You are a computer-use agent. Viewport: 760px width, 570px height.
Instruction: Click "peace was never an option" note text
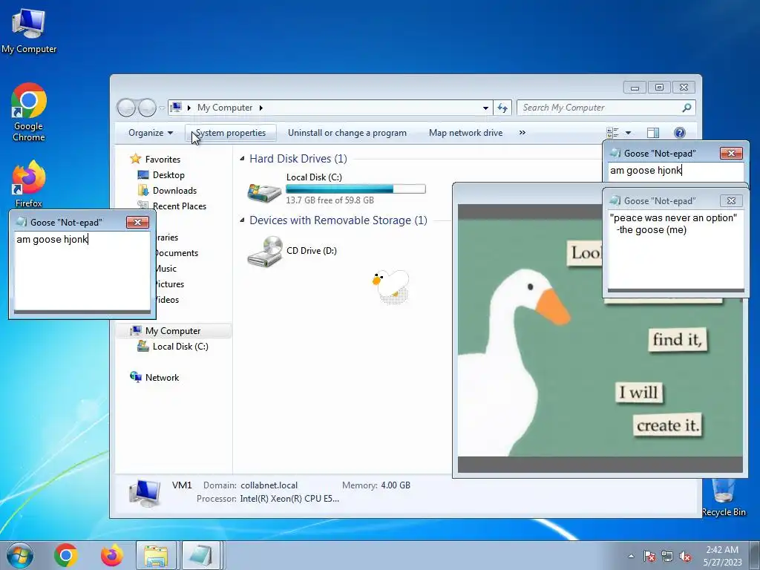(x=673, y=217)
